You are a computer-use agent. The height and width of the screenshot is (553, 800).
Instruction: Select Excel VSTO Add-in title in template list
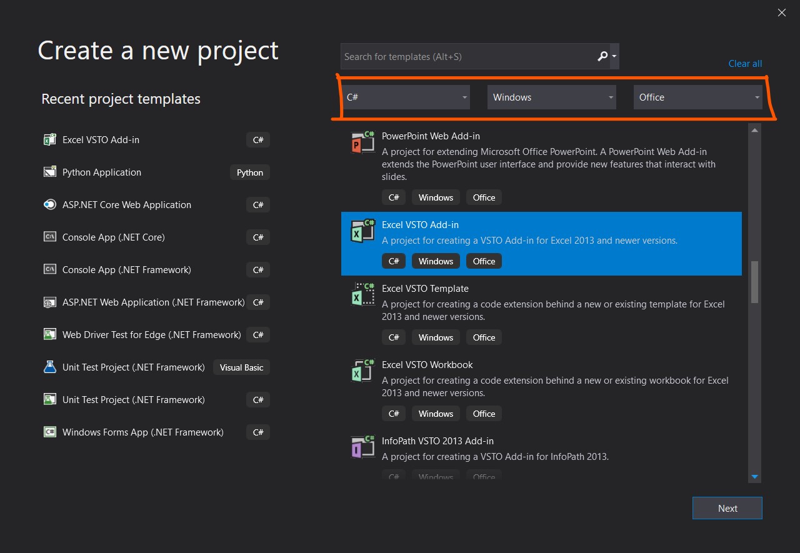point(420,225)
